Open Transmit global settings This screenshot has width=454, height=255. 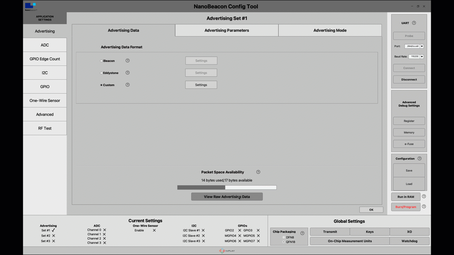[x=330, y=231]
